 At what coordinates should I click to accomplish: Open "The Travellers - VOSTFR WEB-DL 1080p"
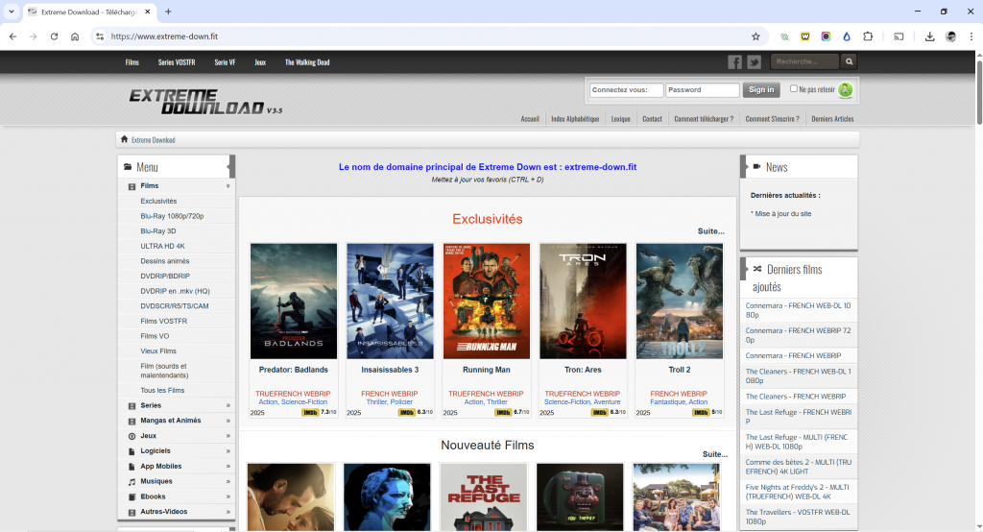tap(798, 517)
